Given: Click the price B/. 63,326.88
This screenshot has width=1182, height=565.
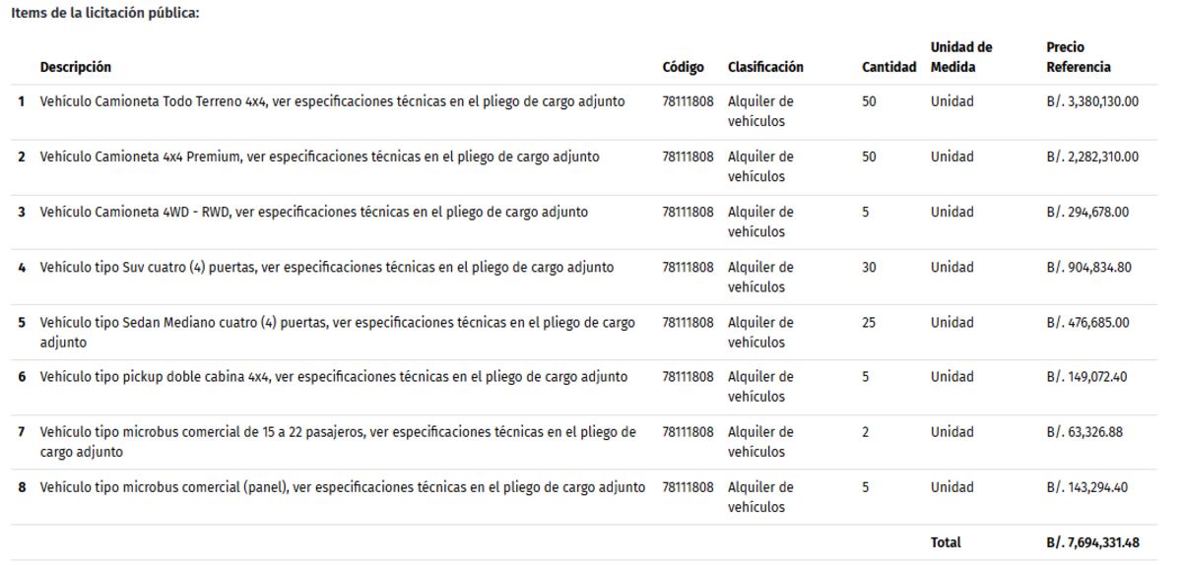Looking at the screenshot, I should tap(1083, 431).
